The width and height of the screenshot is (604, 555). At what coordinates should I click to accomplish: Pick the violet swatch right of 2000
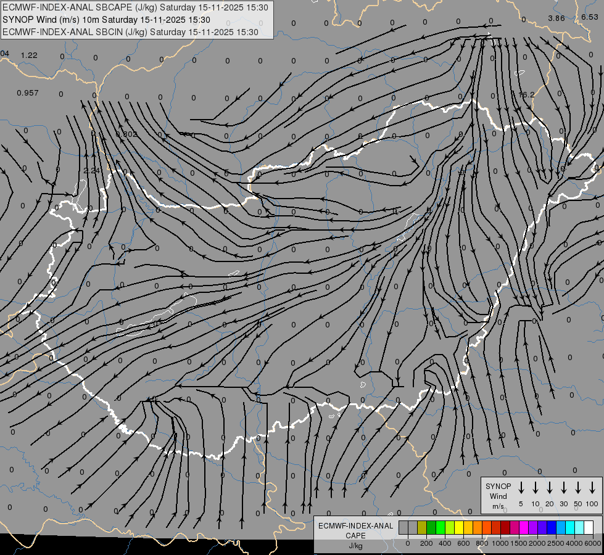543,528
